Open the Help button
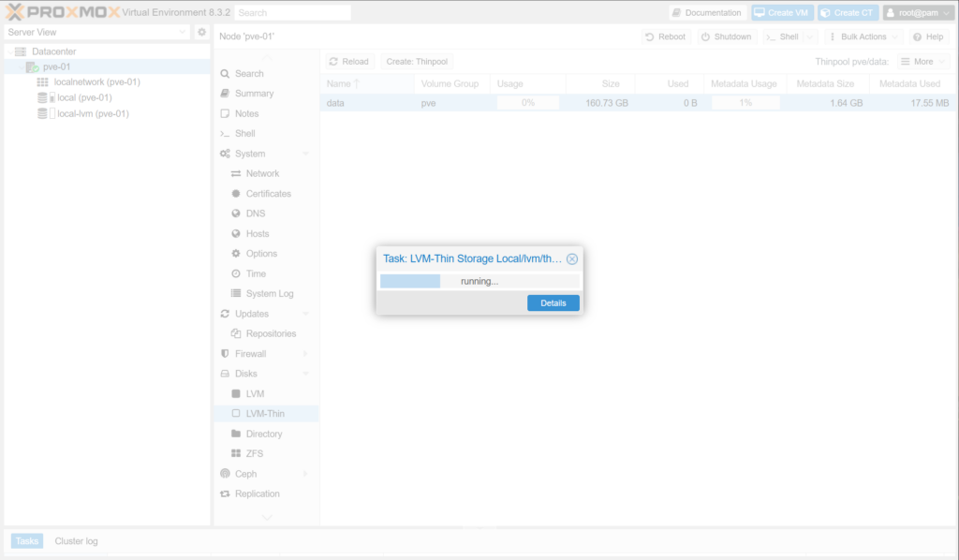Viewport: 959px width, 560px height. (x=926, y=37)
